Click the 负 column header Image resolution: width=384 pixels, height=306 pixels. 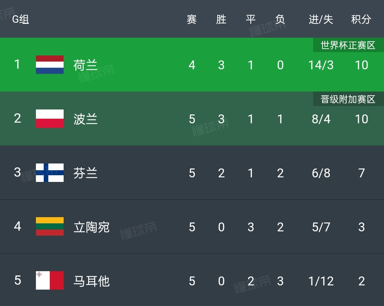(280, 19)
